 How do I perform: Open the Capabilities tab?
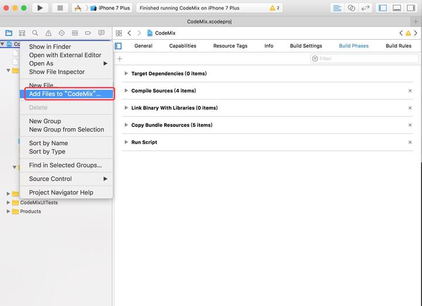[x=183, y=46]
